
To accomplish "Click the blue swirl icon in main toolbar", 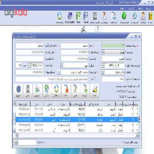I will point(135,16).
